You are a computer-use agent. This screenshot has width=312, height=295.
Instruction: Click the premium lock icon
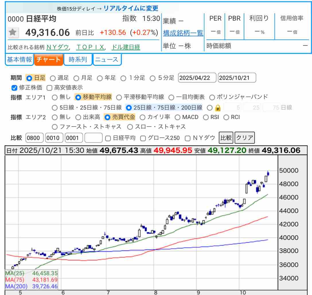[218, 108]
